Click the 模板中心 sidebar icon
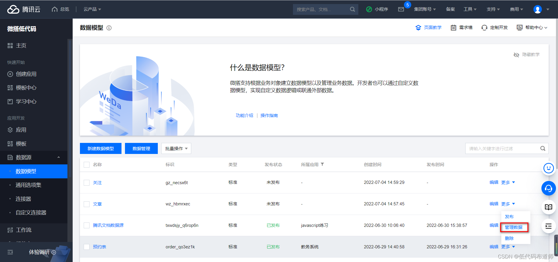Viewport: 558px width, 262px height. point(10,88)
